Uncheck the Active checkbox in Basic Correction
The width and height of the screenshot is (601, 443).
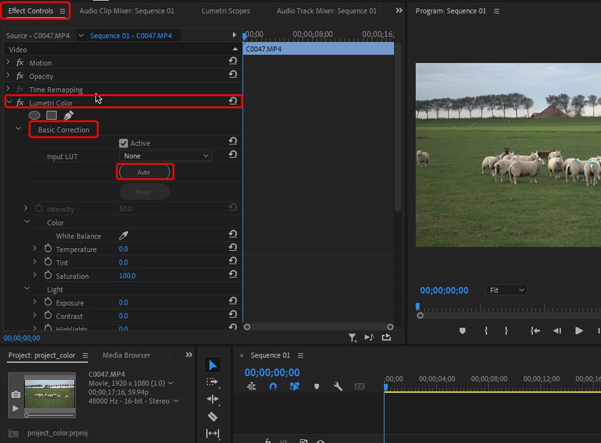point(124,143)
